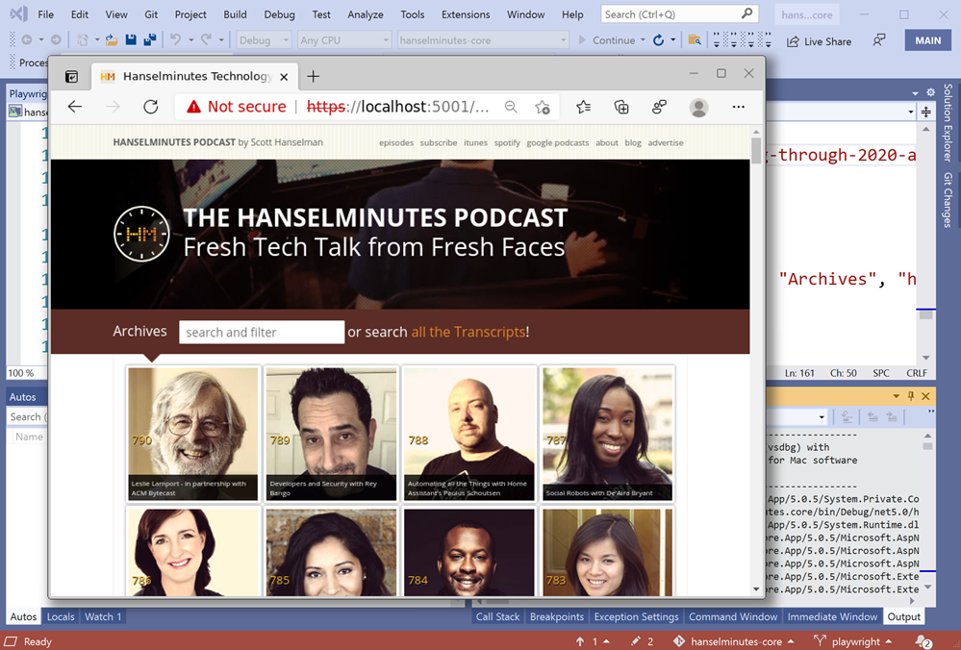The width and height of the screenshot is (961, 650).
Task: Open the Solution Explorer side tab
Action: [x=948, y=122]
